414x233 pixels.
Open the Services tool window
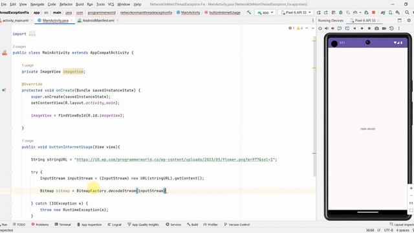point(173,225)
